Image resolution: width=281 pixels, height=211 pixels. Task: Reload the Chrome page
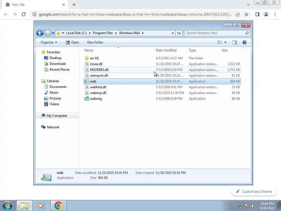tap(24, 14)
